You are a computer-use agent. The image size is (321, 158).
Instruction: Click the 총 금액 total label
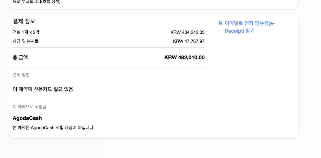[20, 57]
